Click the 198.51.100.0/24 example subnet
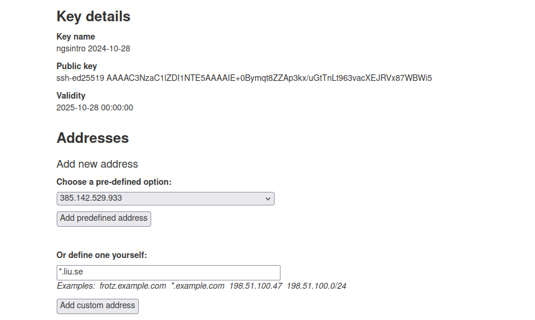 [x=317, y=286]
